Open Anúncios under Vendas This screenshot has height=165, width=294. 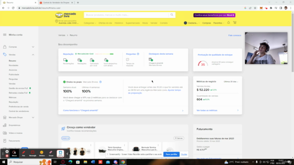click(x=13, y=70)
